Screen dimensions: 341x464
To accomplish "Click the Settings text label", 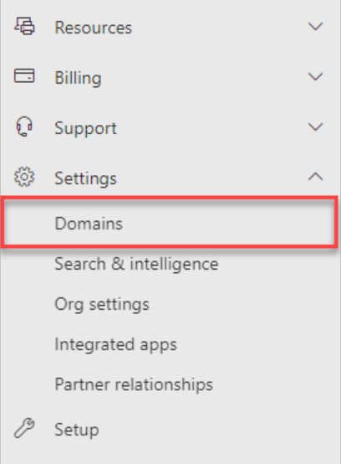I will click(x=85, y=178).
